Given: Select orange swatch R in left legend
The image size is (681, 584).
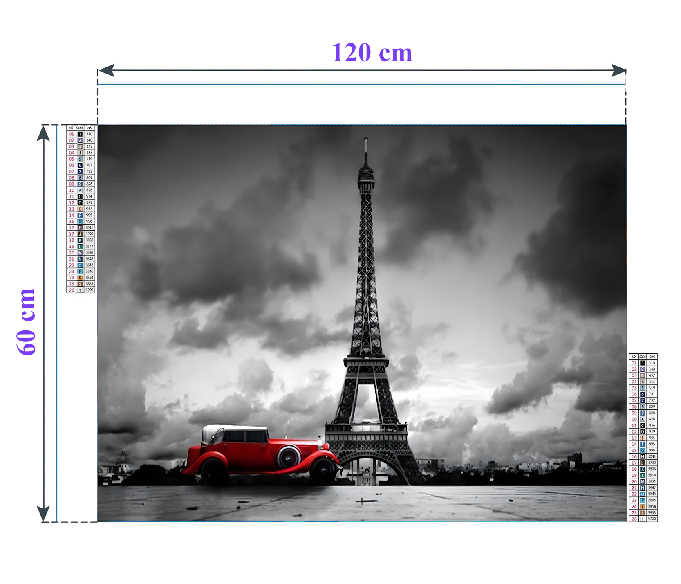Looking at the screenshot, I should click(x=80, y=278).
